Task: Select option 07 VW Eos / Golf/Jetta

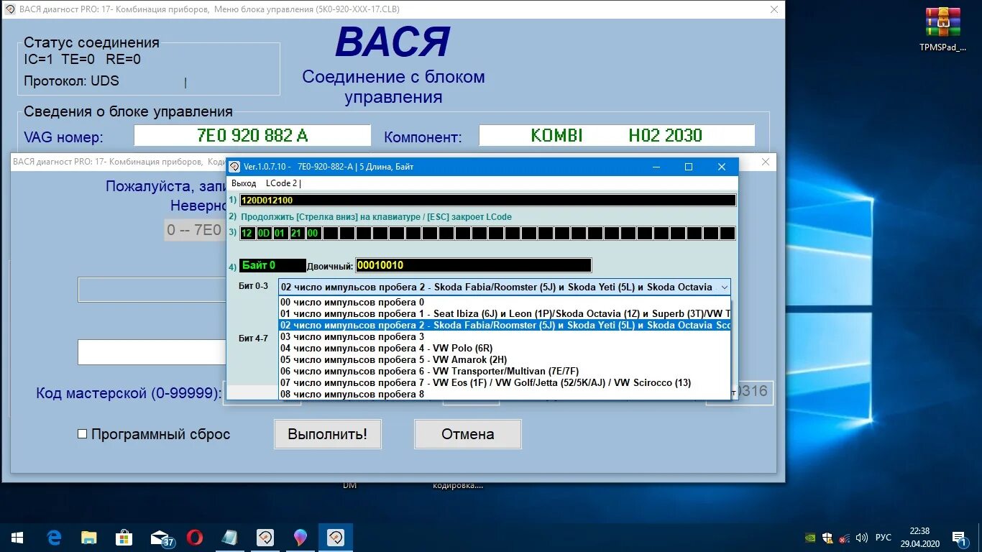Action: tap(505, 383)
